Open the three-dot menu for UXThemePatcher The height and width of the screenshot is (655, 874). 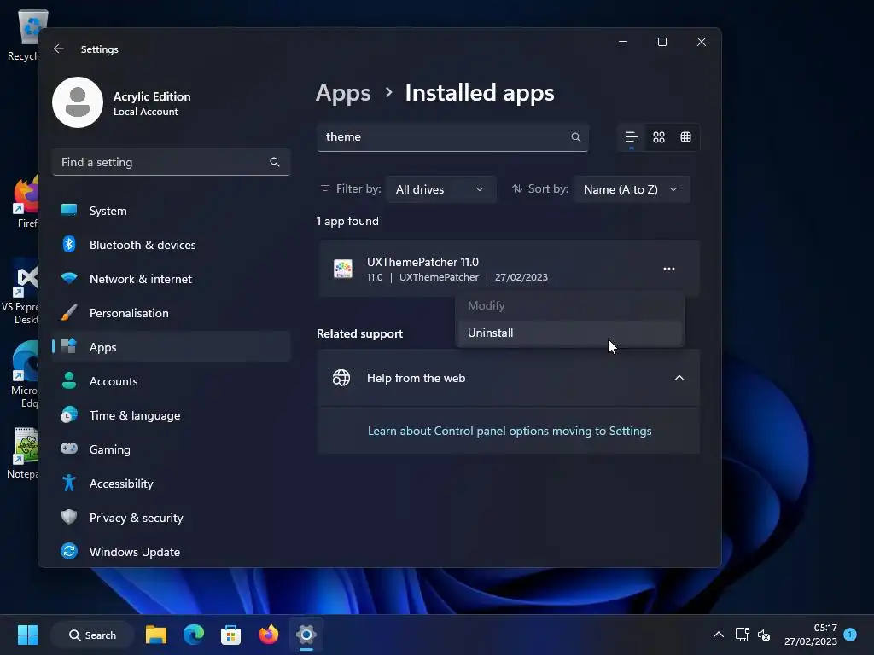click(669, 269)
